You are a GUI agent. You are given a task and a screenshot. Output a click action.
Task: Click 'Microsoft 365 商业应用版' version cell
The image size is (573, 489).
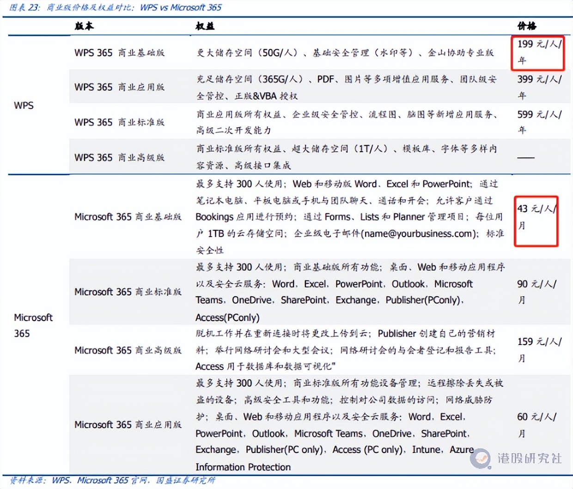pyautogui.click(x=128, y=424)
